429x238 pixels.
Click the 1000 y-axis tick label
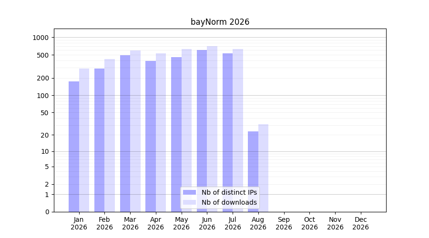(41, 38)
